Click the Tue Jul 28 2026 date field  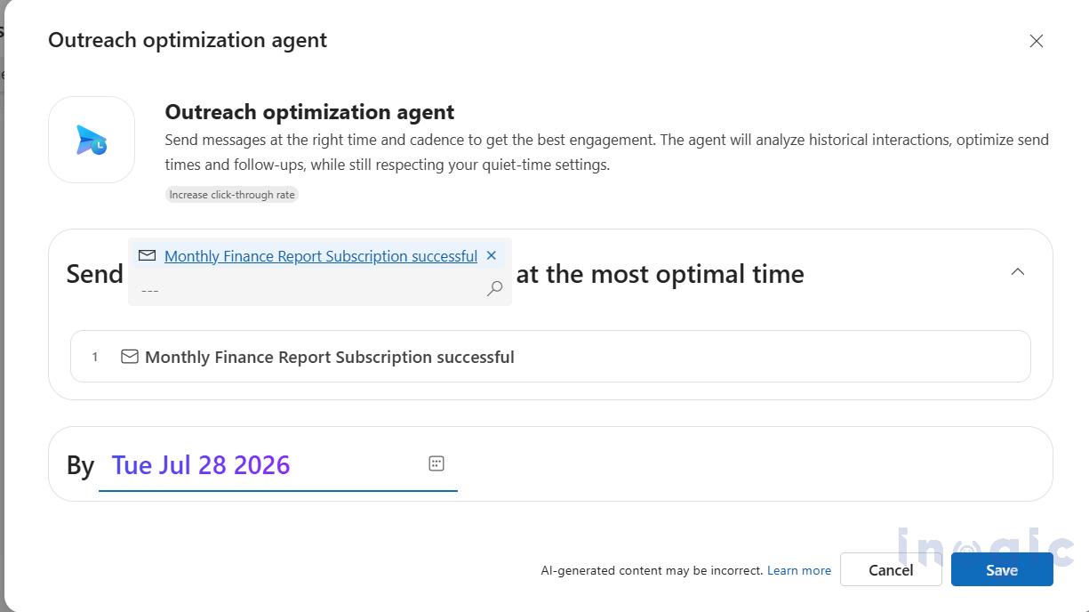(x=277, y=465)
